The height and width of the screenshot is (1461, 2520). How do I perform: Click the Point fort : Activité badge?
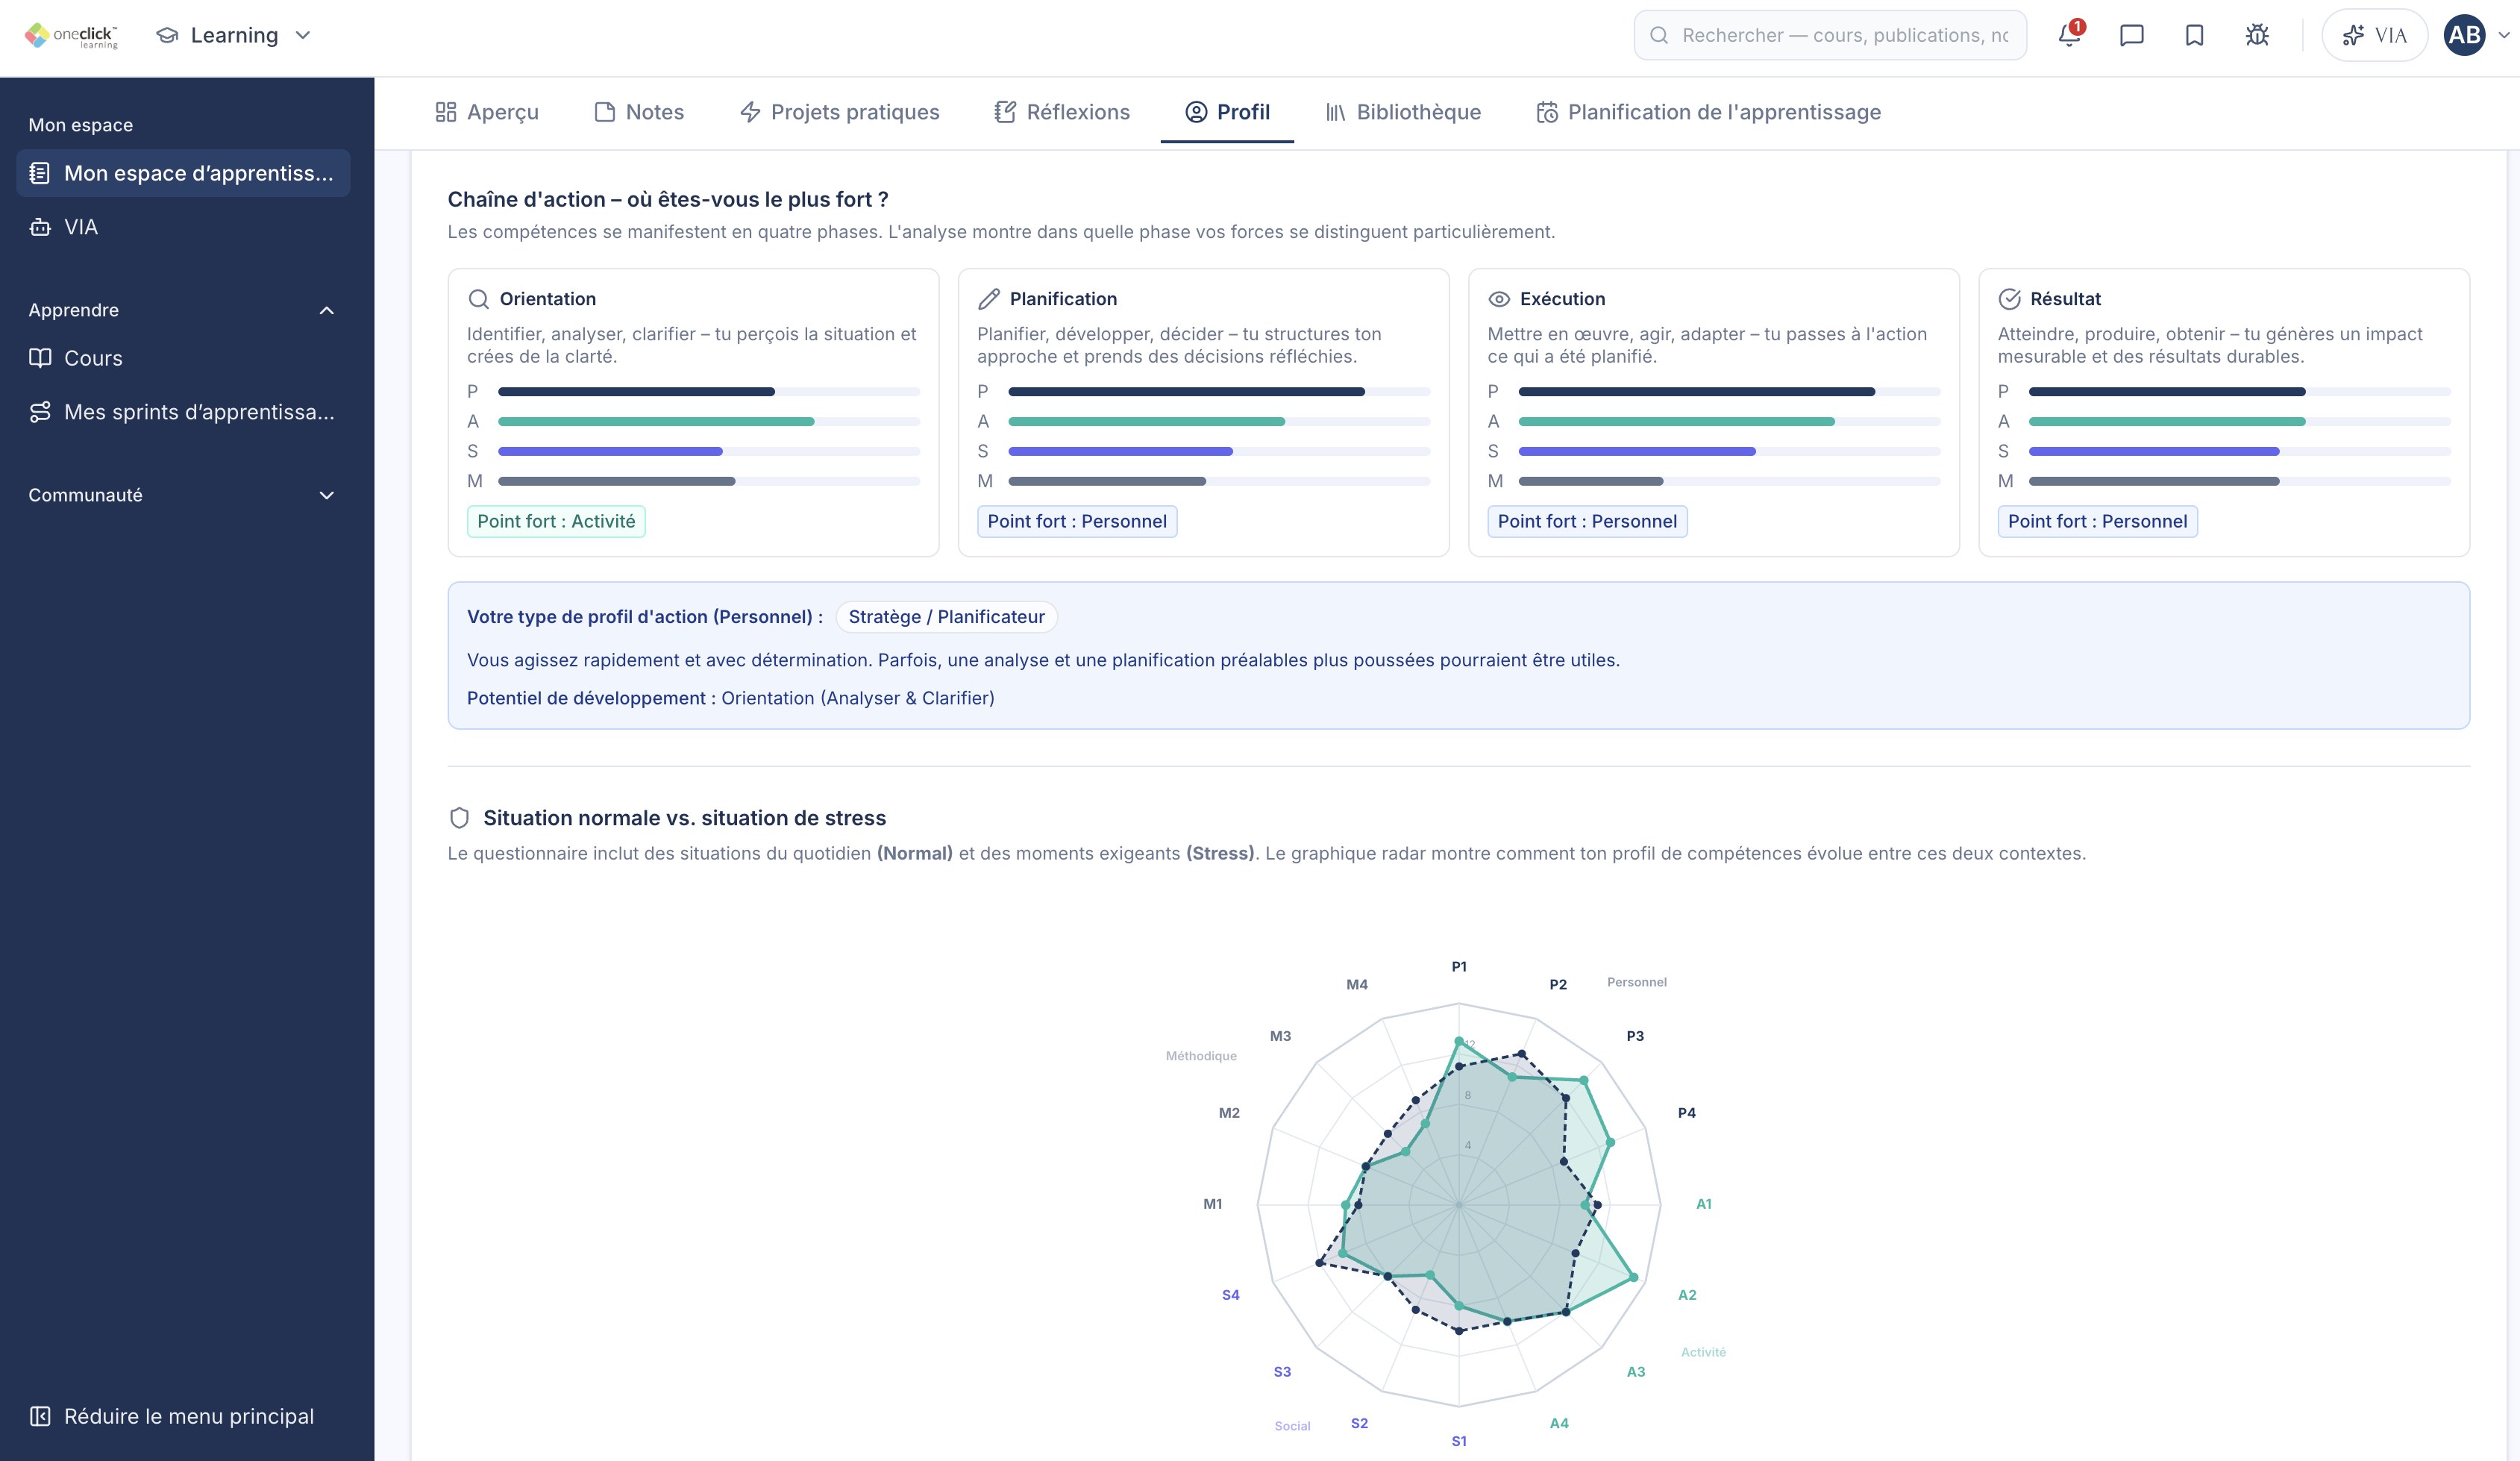(x=556, y=521)
